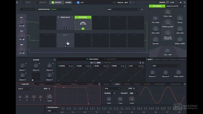Expand mod panels fullscreen icon
Viewport: 203px width, 114px height.
(x=143, y=63)
